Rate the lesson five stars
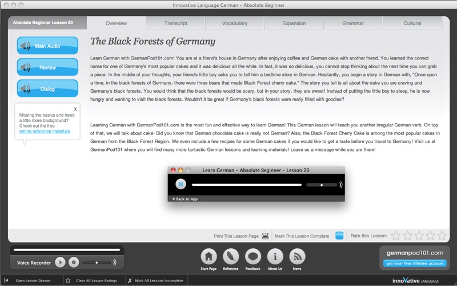Viewport: 457px width, 286px height. 442,235
